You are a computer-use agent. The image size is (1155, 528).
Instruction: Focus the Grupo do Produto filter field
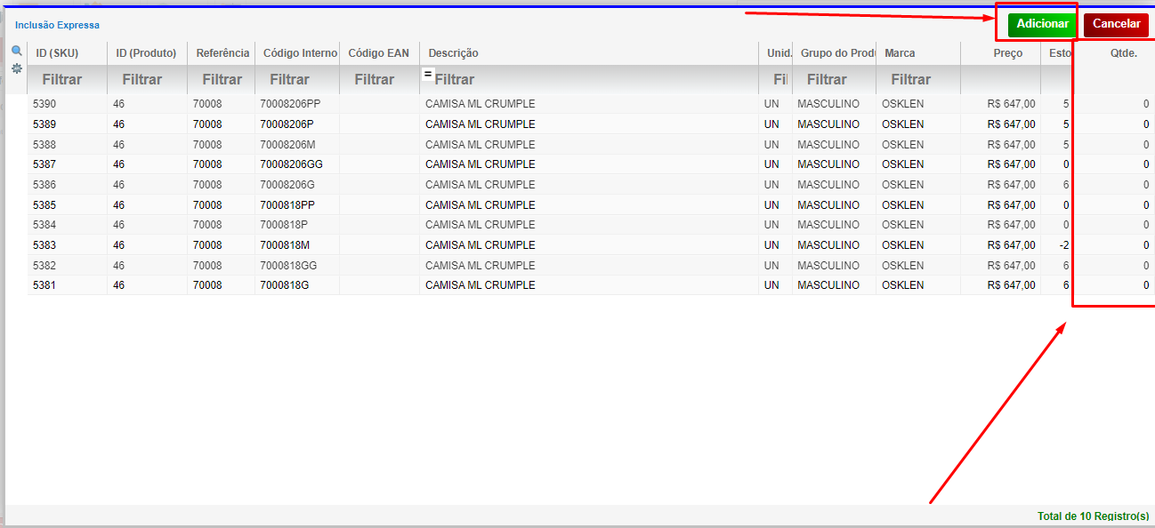[x=833, y=80]
